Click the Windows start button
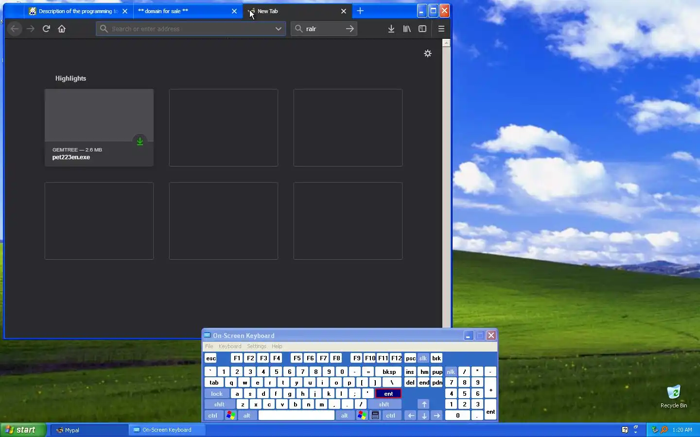Screen dimensions: 700x437 [23, 430]
